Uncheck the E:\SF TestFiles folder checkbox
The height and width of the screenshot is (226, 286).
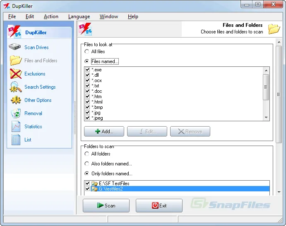[88, 183]
